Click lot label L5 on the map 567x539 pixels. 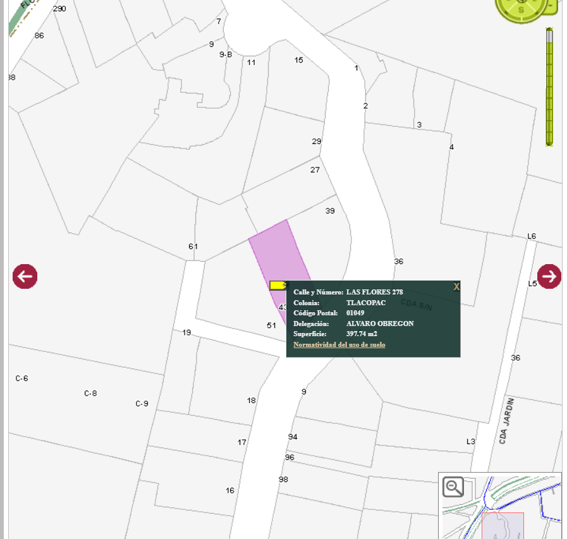click(x=532, y=284)
